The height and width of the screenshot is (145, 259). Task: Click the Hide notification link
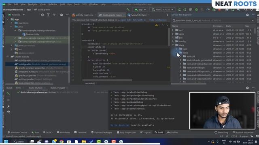coord(158,20)
